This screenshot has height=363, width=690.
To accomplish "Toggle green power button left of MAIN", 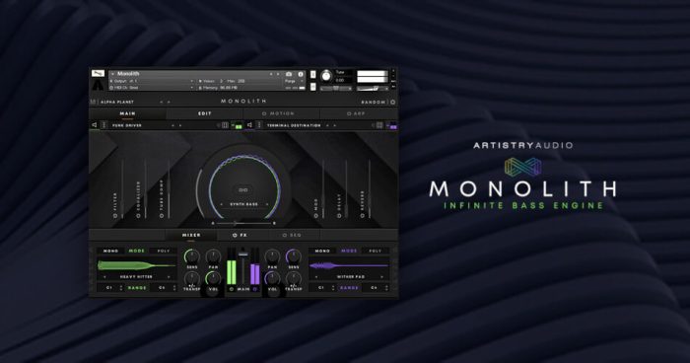I will pos(232,289).
